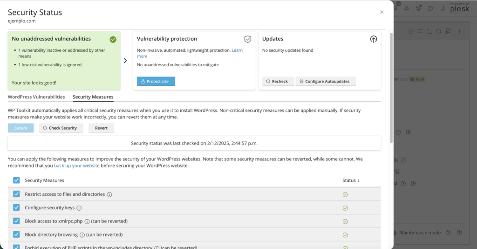The width and height of the screenshot is (477, 249).
Task: Uncheck the Block directory browsing checkbox
Action: click(x=16, y=235)
